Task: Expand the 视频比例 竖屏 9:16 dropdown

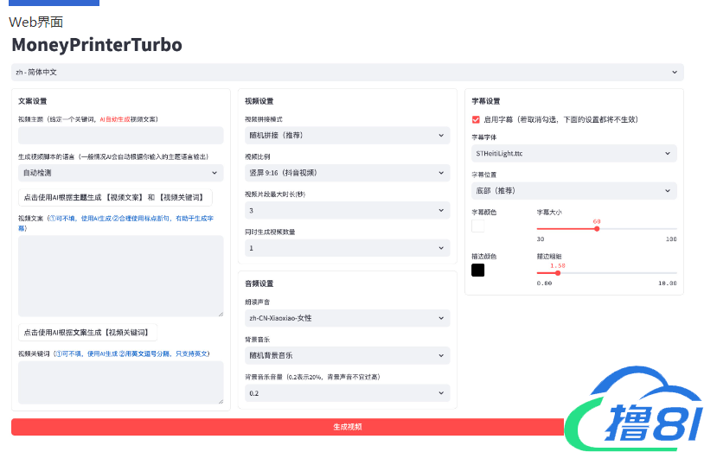Action: tap(347, 173)
